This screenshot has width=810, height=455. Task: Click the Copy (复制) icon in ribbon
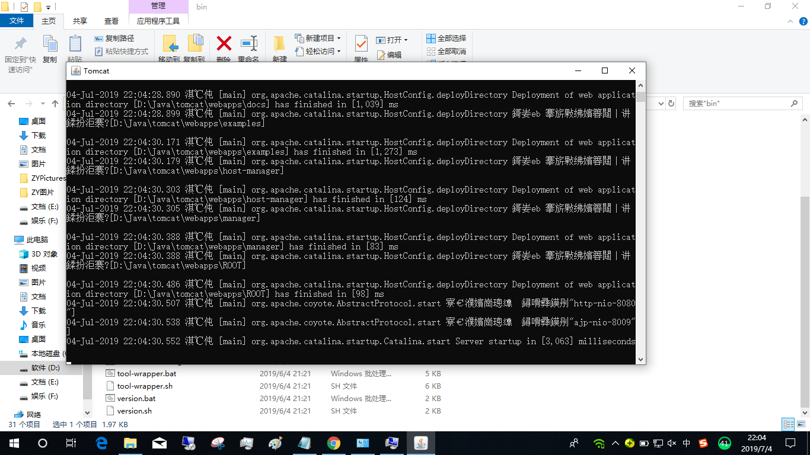click(x=50, y=44)
